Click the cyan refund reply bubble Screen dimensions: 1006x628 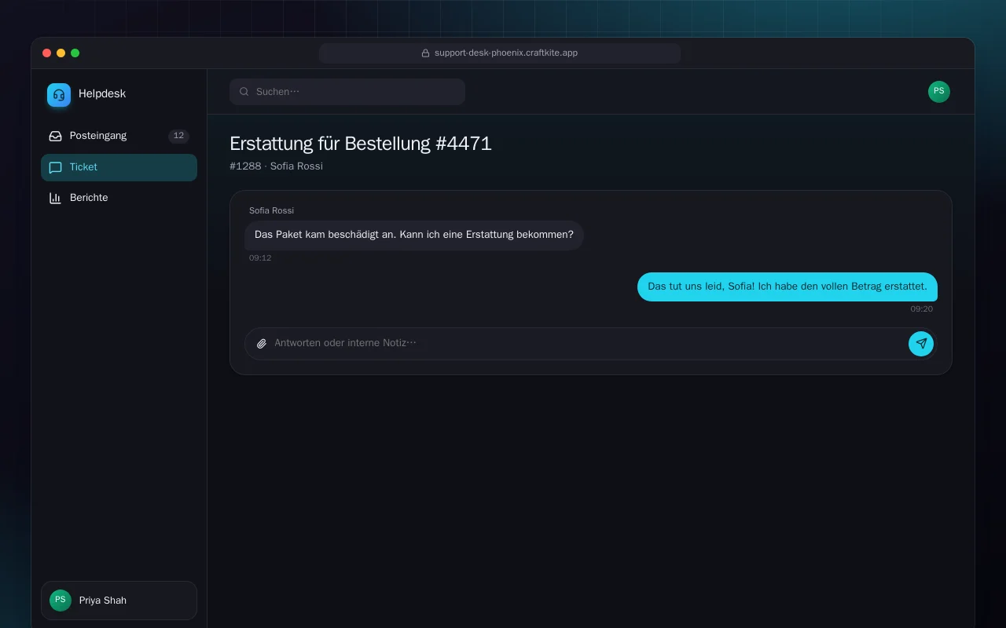click(x=788, y=287)
